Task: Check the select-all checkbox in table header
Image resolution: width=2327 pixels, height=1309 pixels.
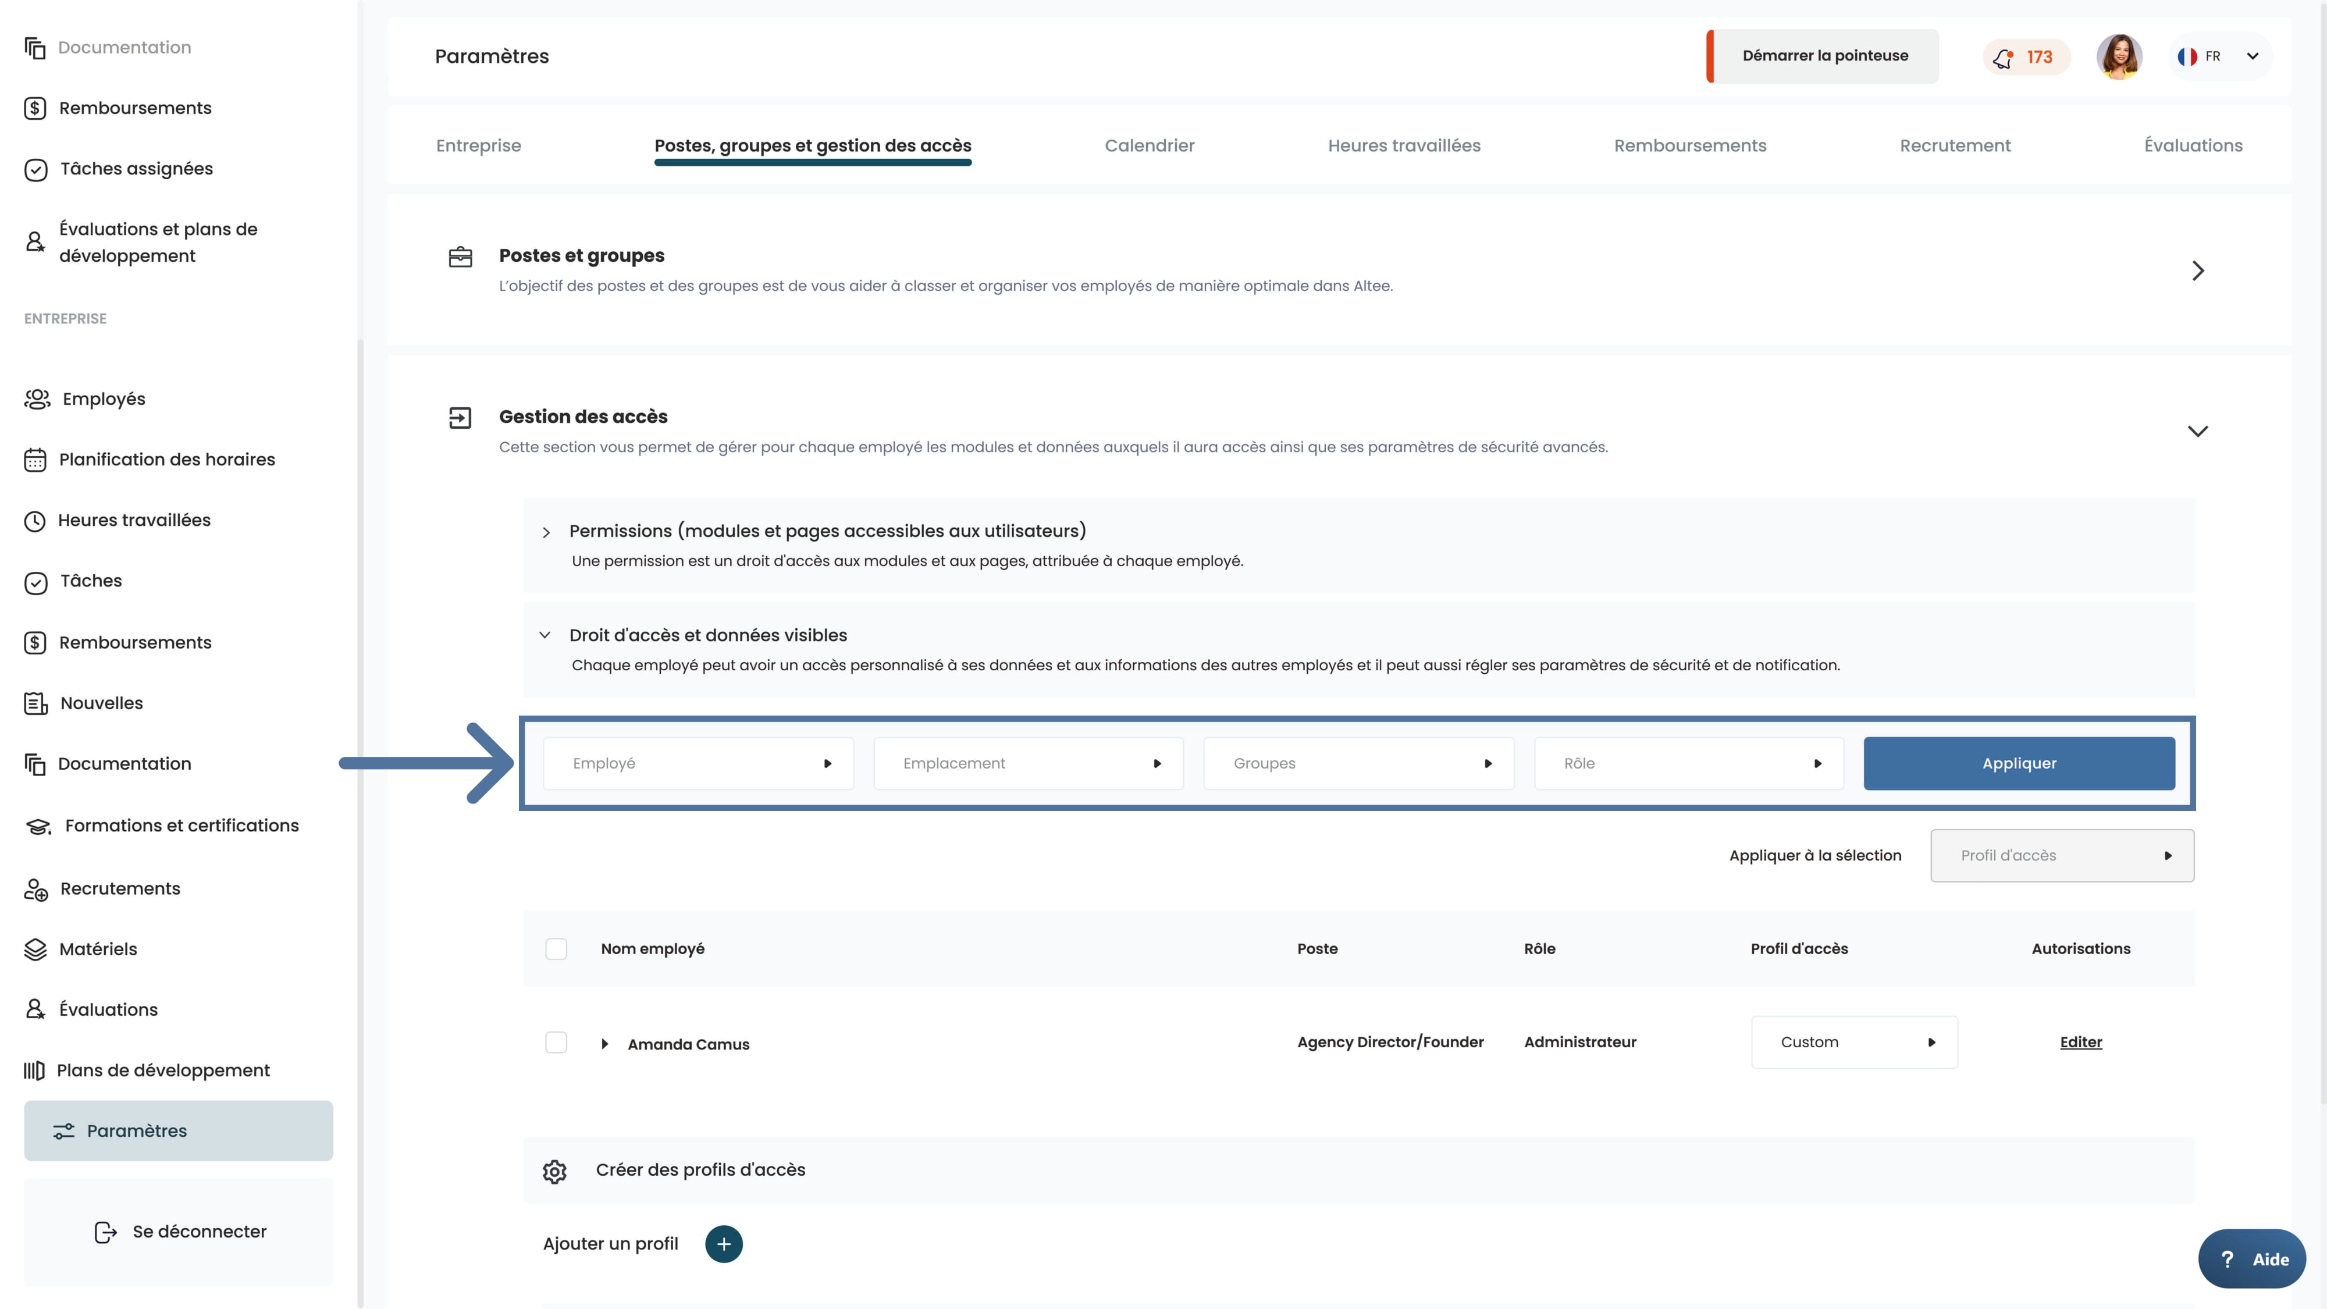Action: [x=557, y=949]
